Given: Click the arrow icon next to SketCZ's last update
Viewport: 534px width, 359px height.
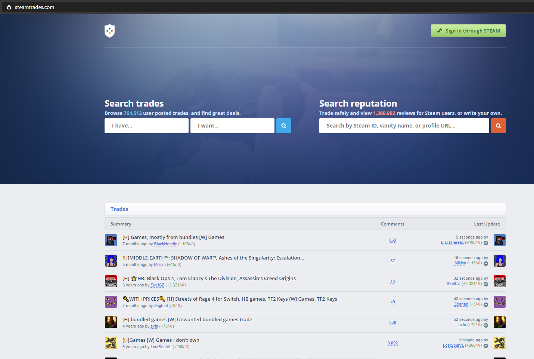Looking at the screenshot, I should pos(486,284).
